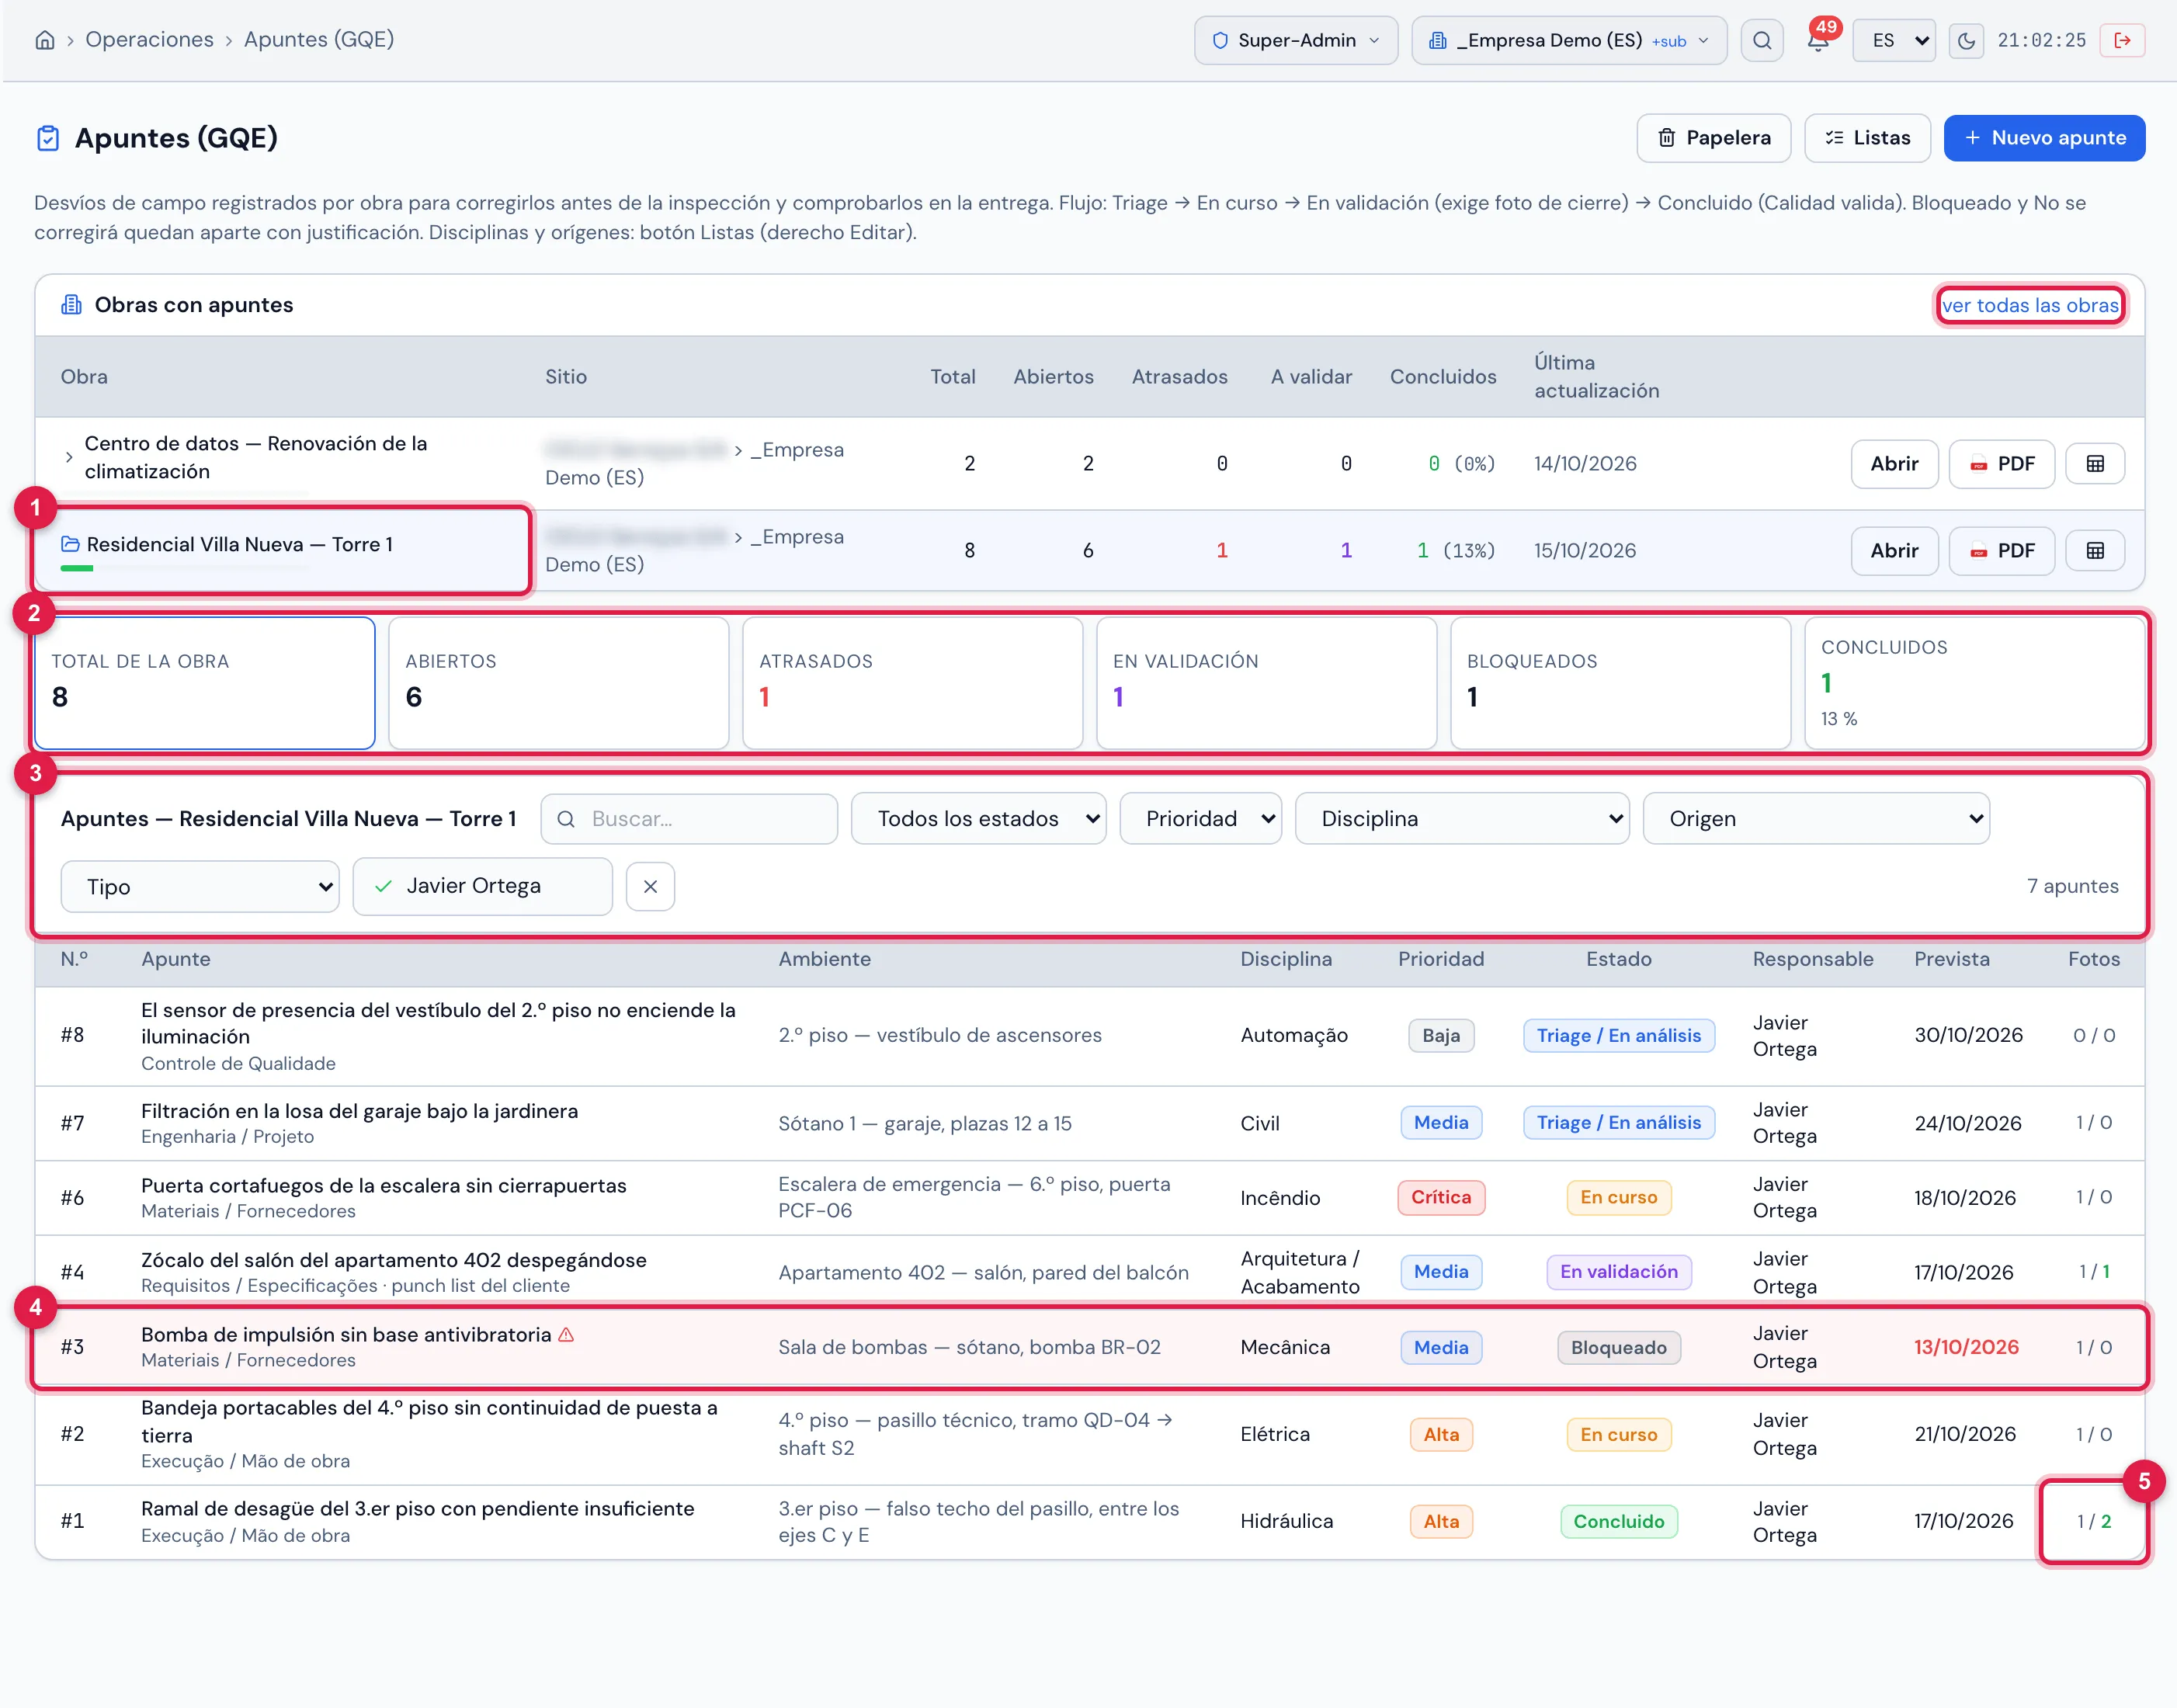Image resolution: width=2177 pixels, height=1708 pixels.
Task: Select the En validación summary card
Action: coord(1266,683)
